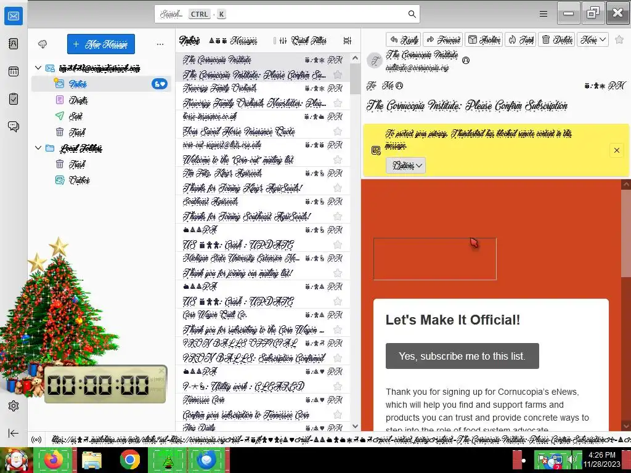The height and width of the screenshot is (473, 631).
Task: Open remote content Options dropdown
Action: pos(405,165)
